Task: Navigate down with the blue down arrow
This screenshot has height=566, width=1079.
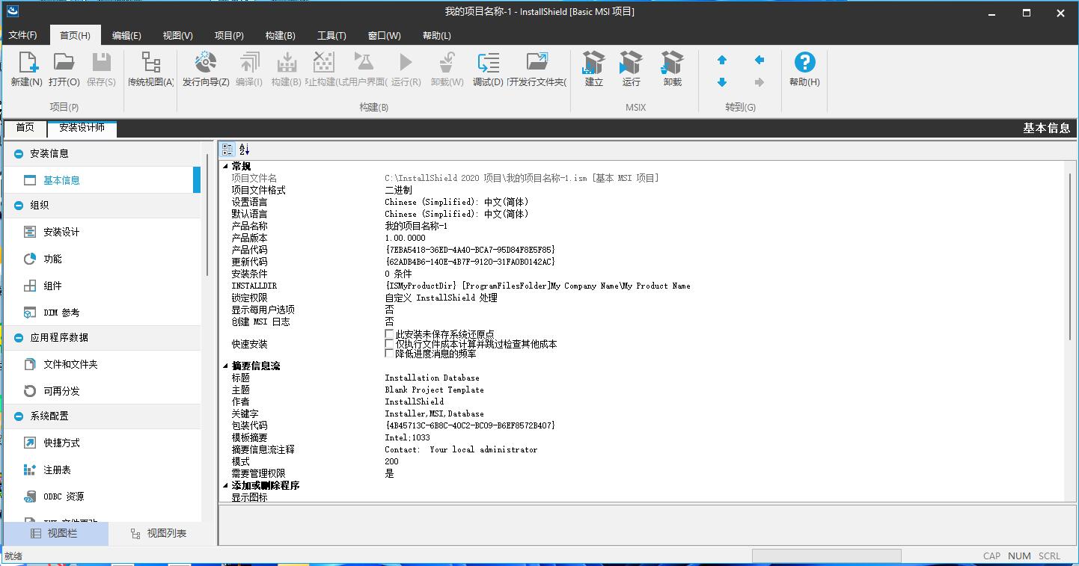Action: [722, 82]
